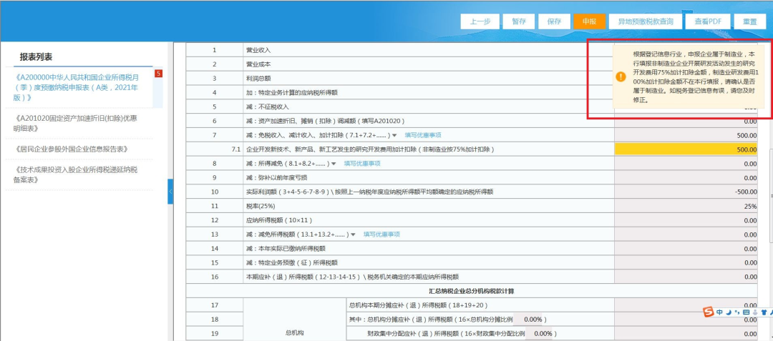Click the orange 申报 button
The height and width of the screenshot is (341, 773).
point(589,21)
